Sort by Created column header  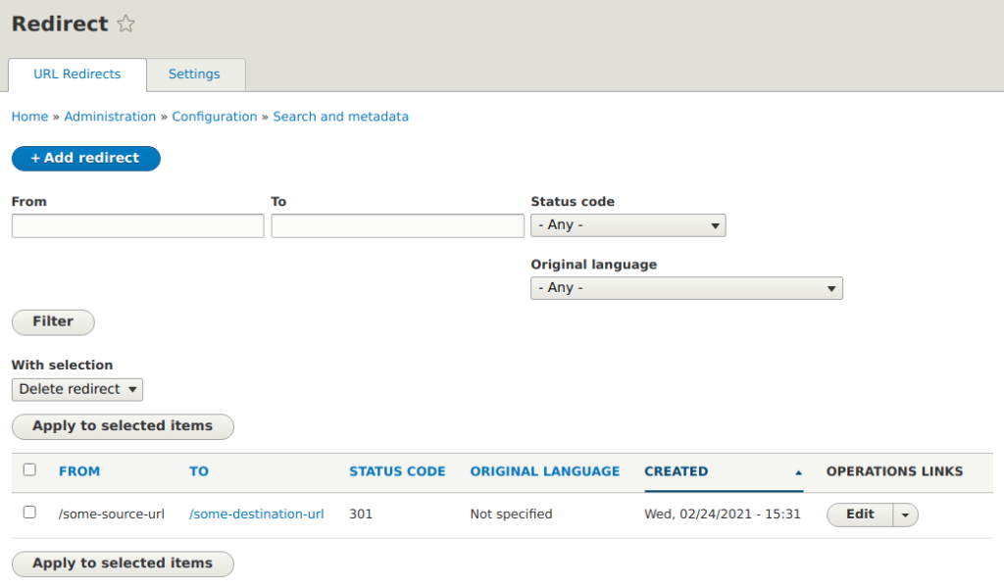coord(677,471)
